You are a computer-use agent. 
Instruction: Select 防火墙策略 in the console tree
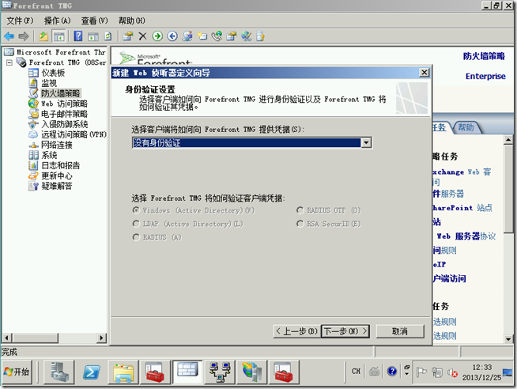pyautogui.click(x=60, y=93)
